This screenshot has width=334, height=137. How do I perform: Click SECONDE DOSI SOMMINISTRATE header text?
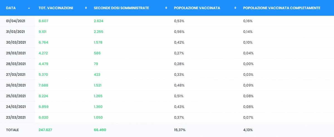(x=121, y=8)
